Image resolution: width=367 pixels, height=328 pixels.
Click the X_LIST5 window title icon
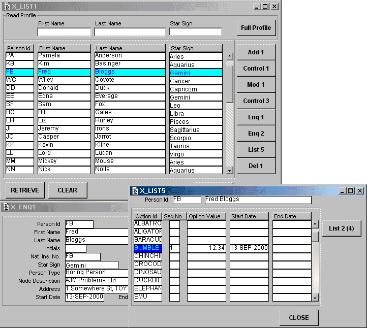(x=135, y=190)
